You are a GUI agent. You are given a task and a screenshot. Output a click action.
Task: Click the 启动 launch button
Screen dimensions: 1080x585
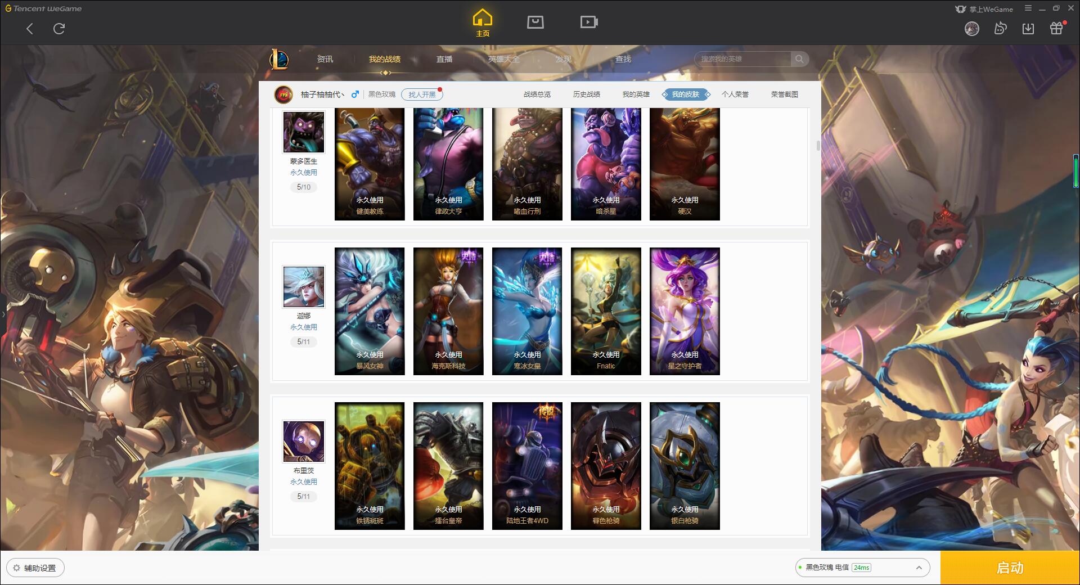point(1010,568)
